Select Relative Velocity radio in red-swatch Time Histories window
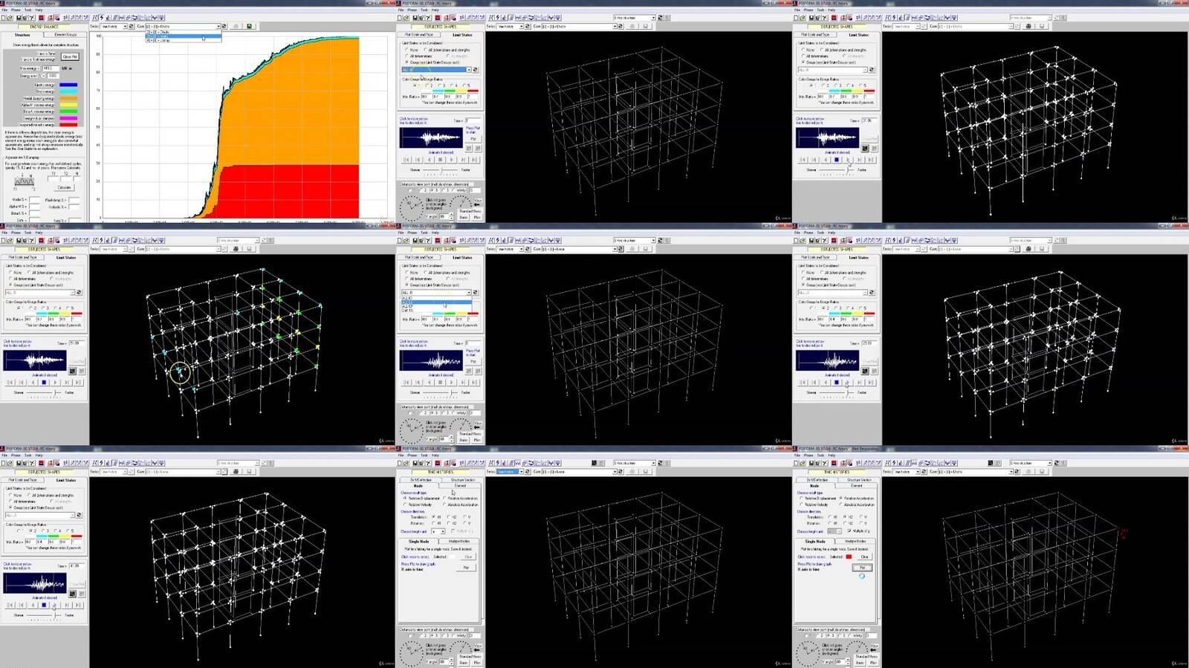 point(802,505)
